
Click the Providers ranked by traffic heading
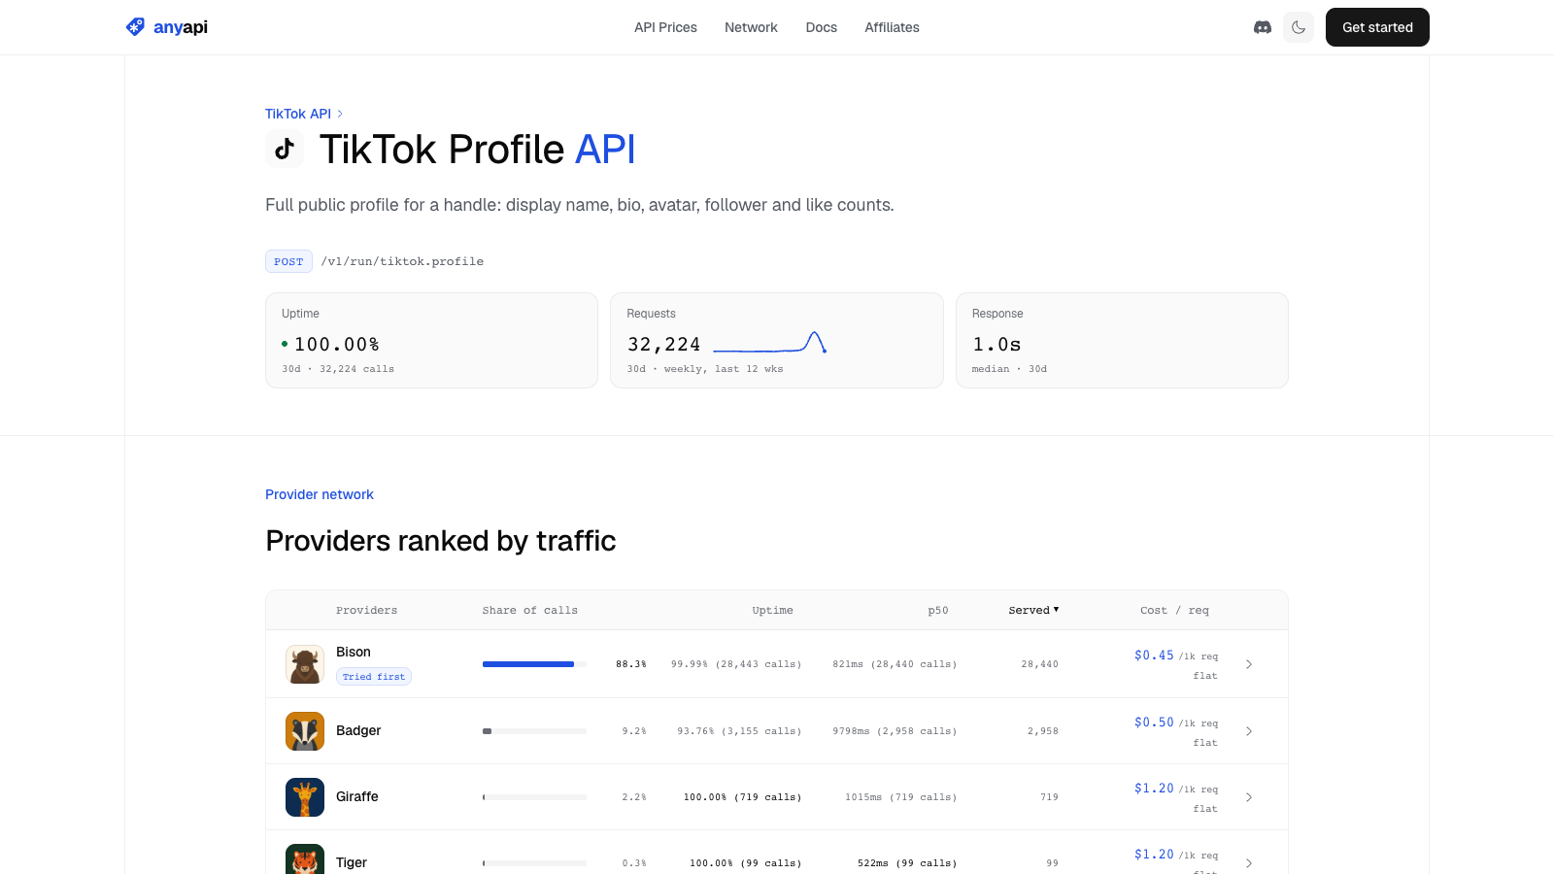coord(441,541)
